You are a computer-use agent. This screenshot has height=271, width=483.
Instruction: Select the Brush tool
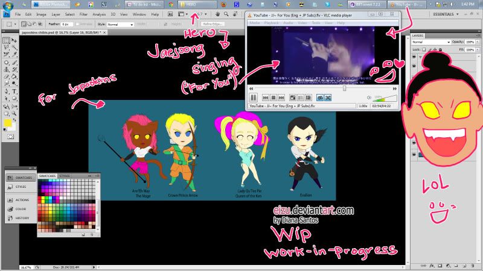point(14,63)
